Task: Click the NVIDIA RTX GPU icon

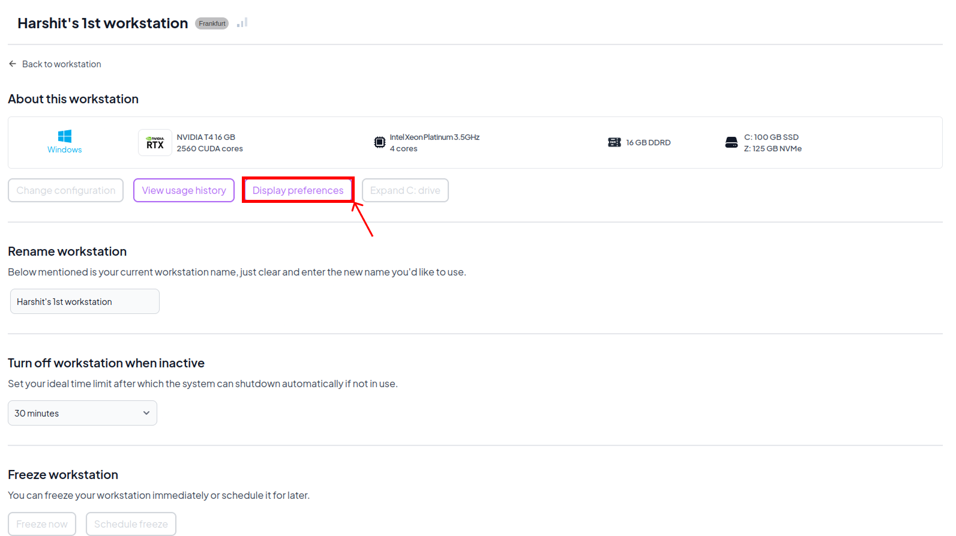Action: click(x=155, y=143)
